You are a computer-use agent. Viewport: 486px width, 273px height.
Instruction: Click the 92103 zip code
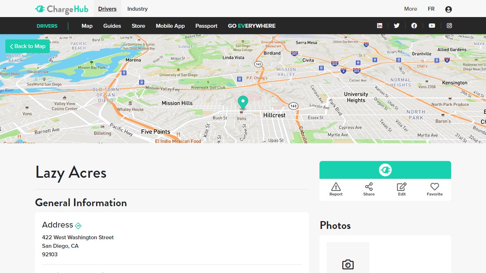tap(50, 255)
